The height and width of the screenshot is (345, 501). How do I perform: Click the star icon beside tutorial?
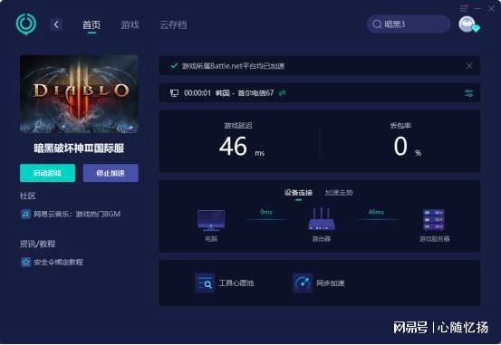[x=25, y=263]
